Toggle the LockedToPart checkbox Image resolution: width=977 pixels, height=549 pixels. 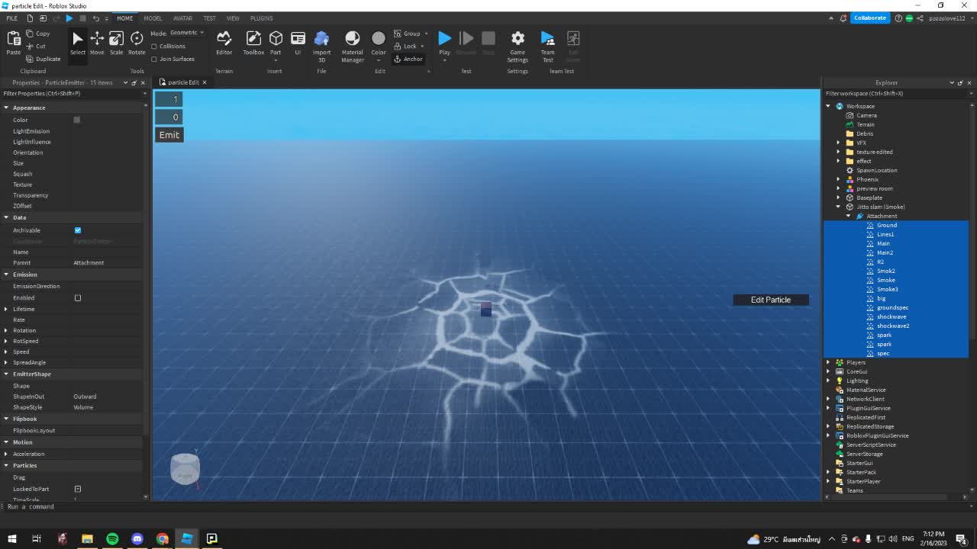(78, 489)
